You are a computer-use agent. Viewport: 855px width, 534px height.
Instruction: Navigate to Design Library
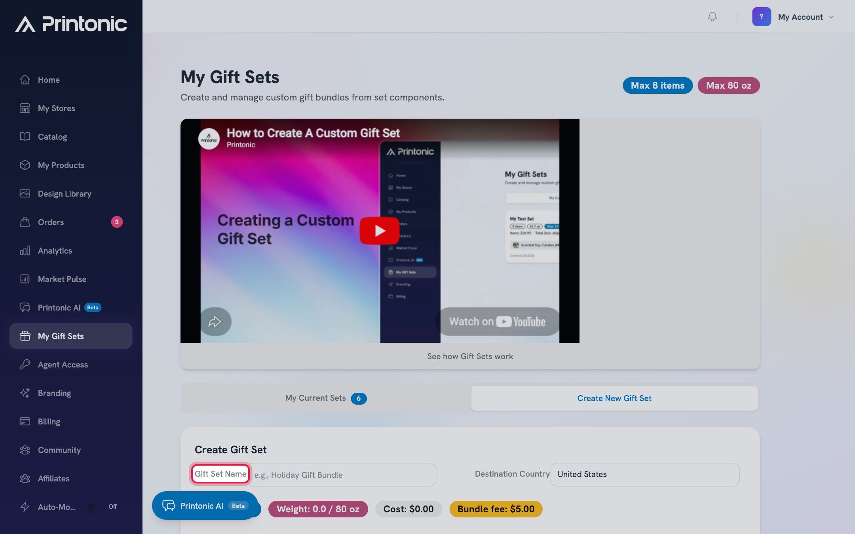[71, 193]
